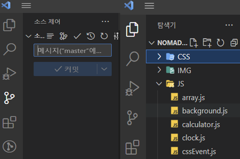This screenshot has width=240, height=159.
Task: Click New File icon in explorer toolbar
Action: pos(194,43)
